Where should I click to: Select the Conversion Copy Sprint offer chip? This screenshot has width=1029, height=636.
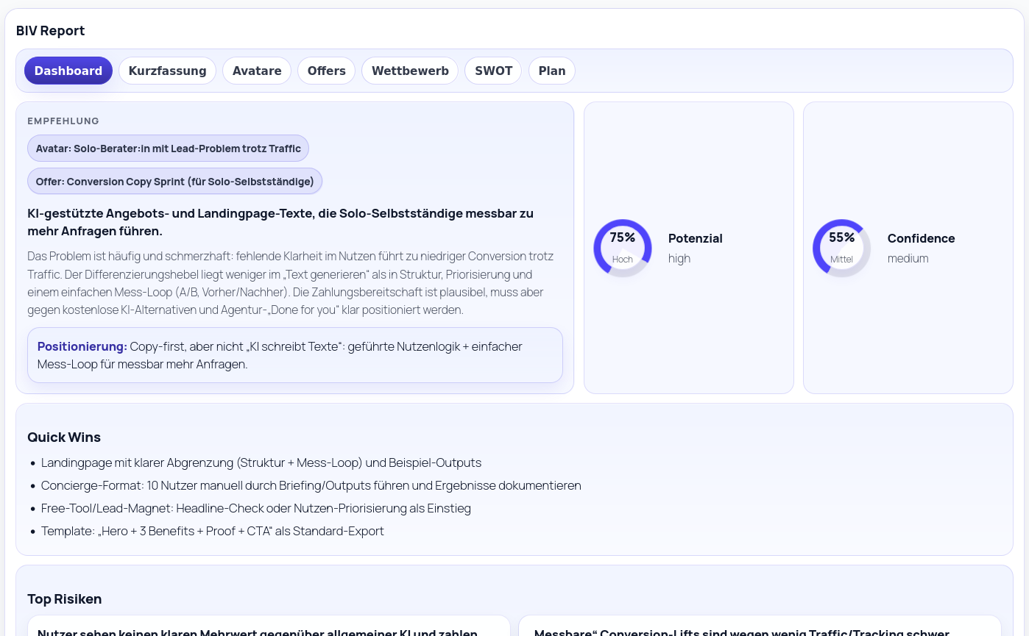tap(175, 181)
